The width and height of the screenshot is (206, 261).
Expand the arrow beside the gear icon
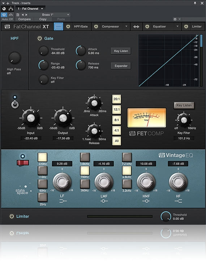[180, 19]
